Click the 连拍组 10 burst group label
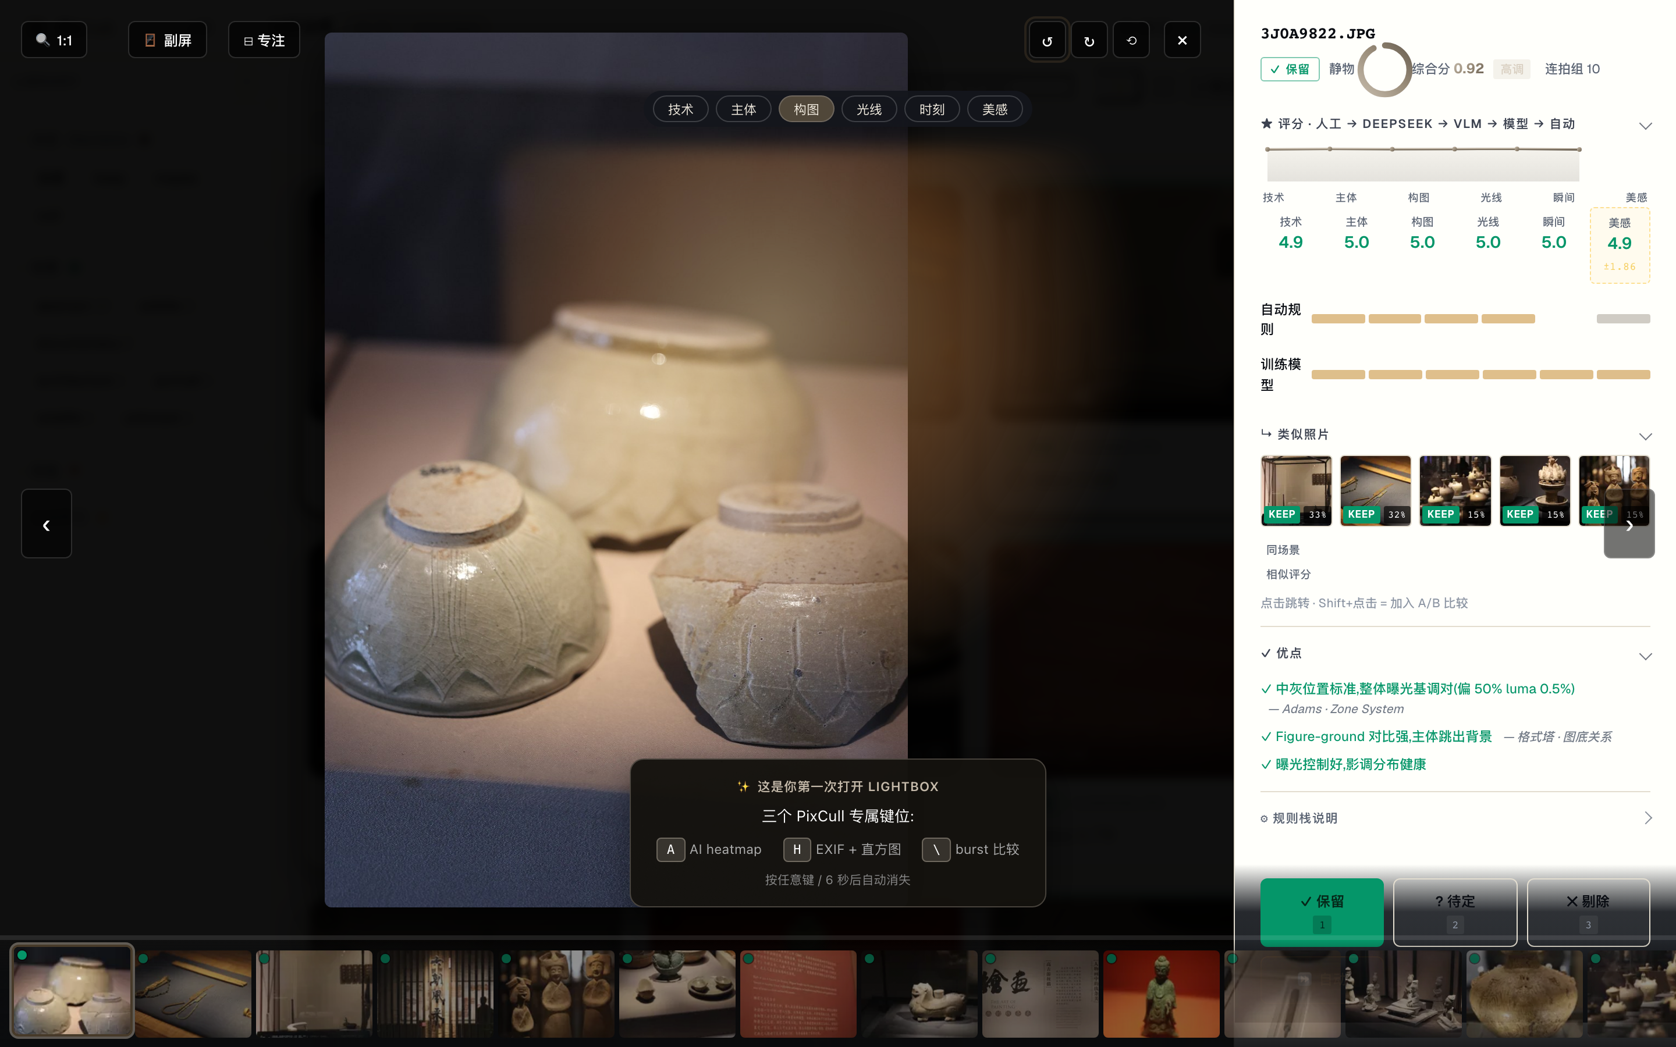1676x1047 pixels. 1572,69
